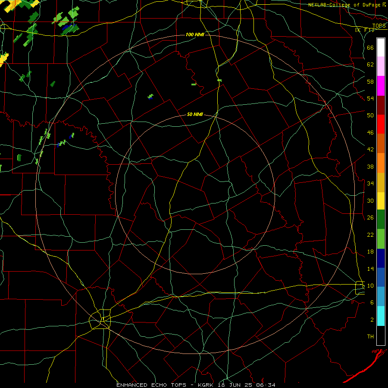
Task: Click the '50 NMI' range ring label
Action: tap(195, 114)
